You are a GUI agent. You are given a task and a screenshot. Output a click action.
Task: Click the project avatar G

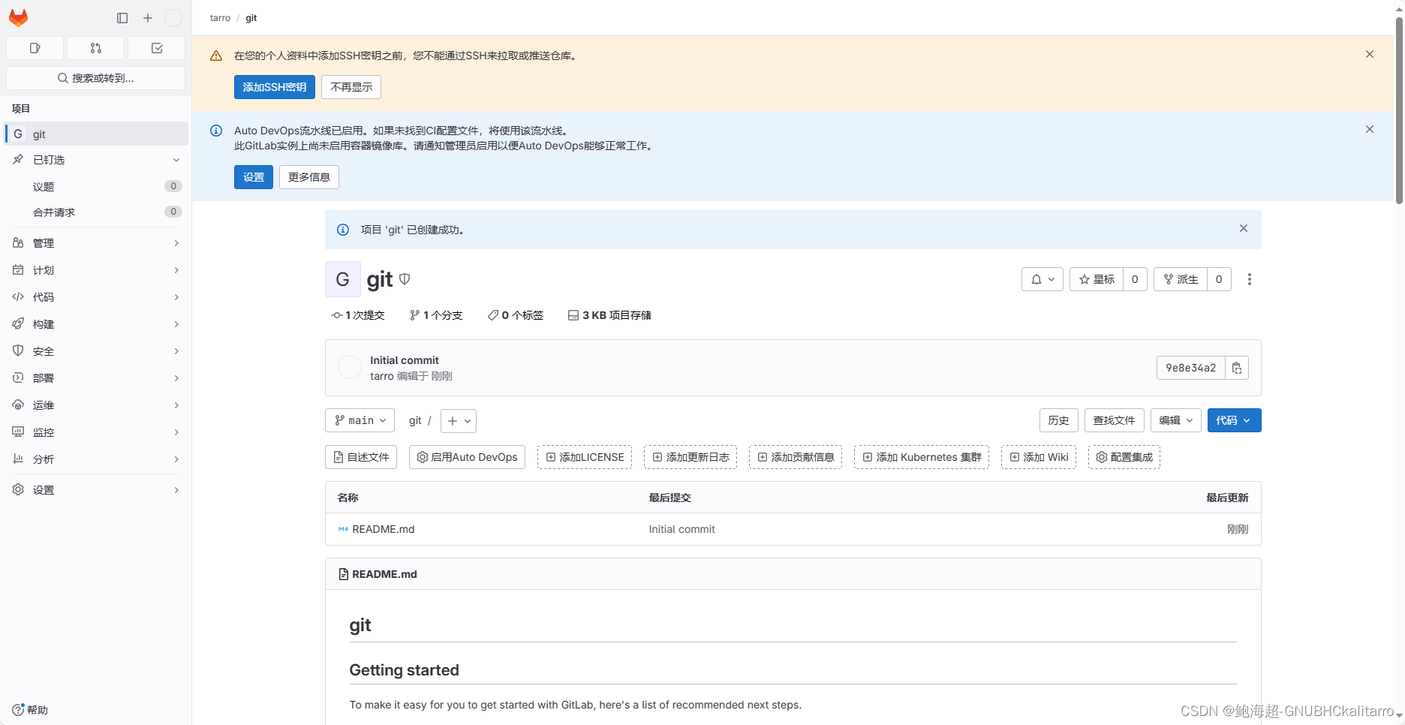tap(343, 279)
